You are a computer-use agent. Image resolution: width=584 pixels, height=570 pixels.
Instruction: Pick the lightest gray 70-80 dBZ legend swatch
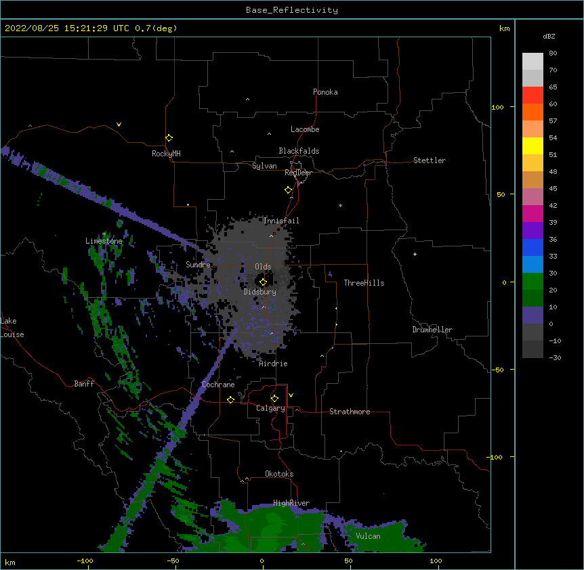pyautogui.click(x=533, y=62)
